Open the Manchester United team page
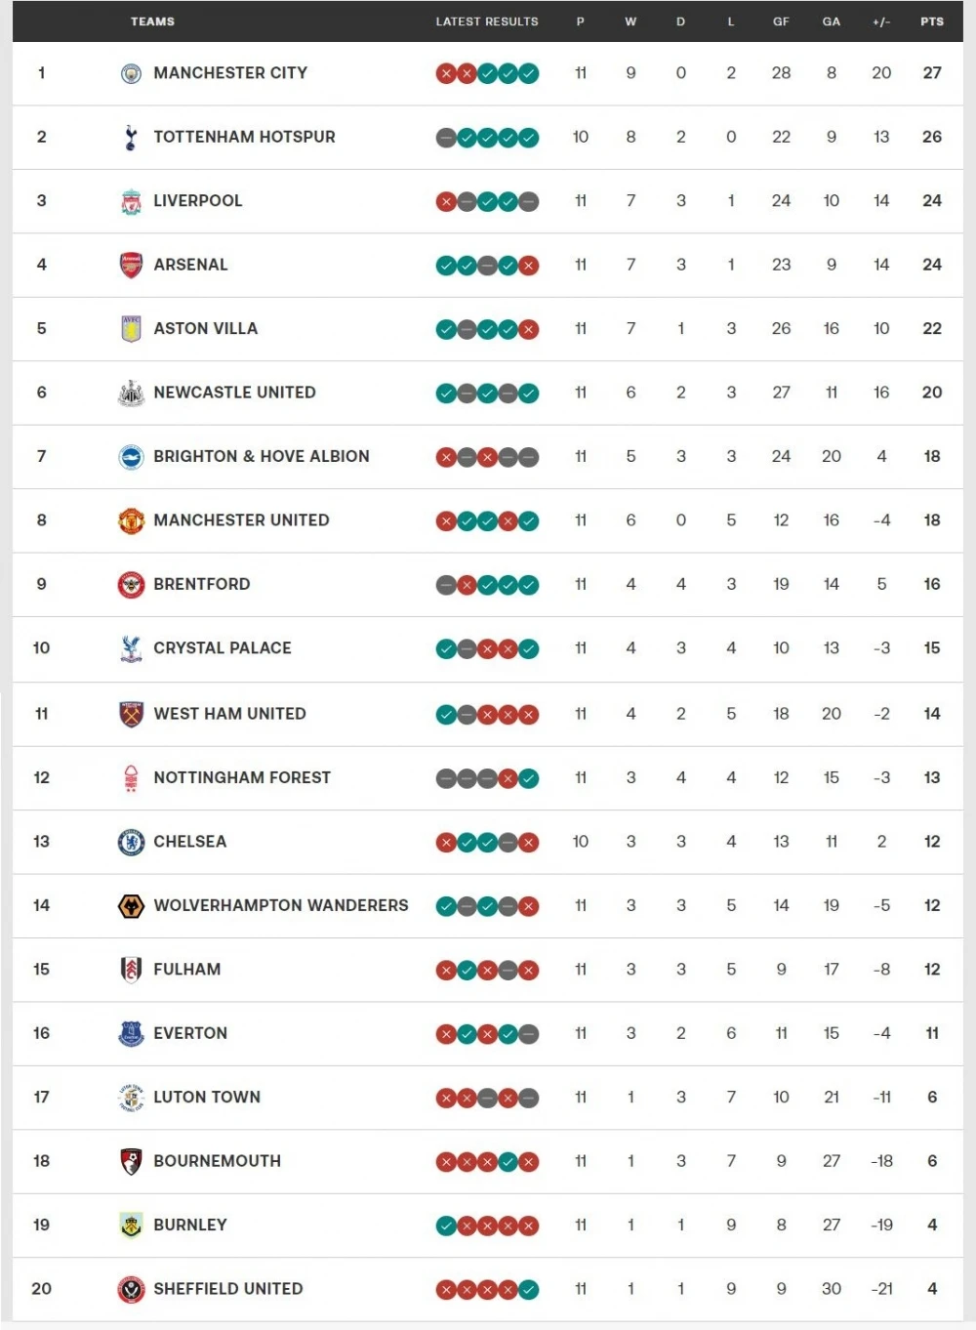The image size is (976, 1330). pos(241,520)
